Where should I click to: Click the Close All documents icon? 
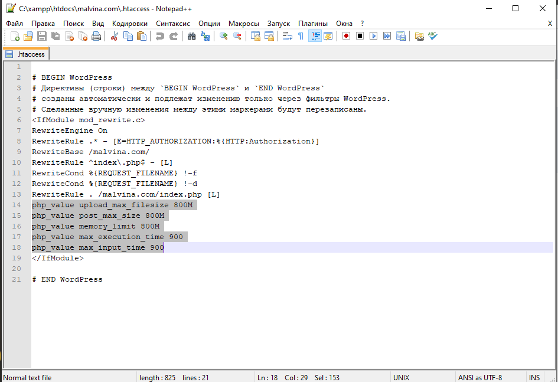point(83,36)
